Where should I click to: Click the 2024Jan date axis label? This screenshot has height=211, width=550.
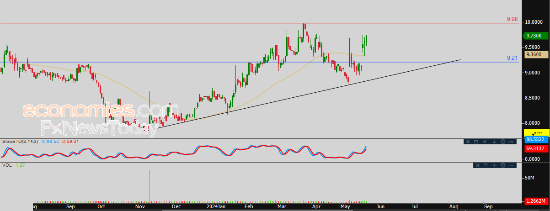coord(216,206)
